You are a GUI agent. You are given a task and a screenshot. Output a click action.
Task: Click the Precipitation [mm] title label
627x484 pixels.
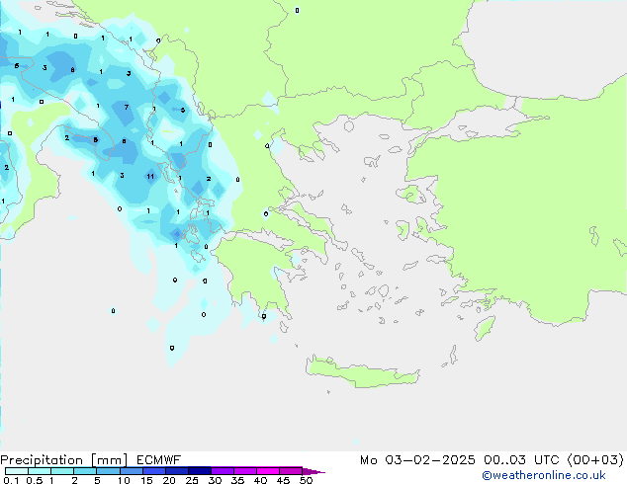(x=64, y=459)
